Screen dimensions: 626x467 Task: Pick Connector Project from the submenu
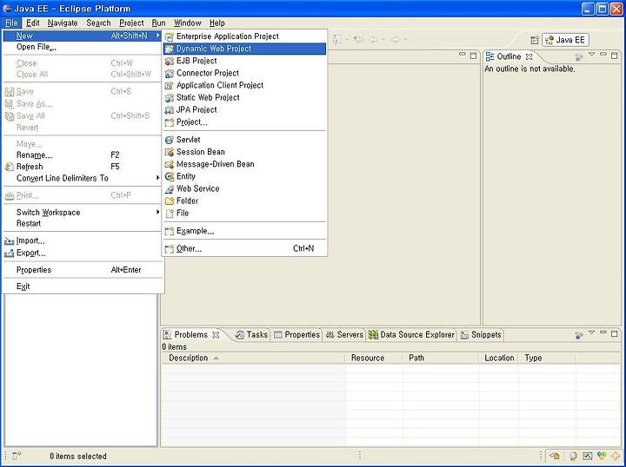(244, 73)
